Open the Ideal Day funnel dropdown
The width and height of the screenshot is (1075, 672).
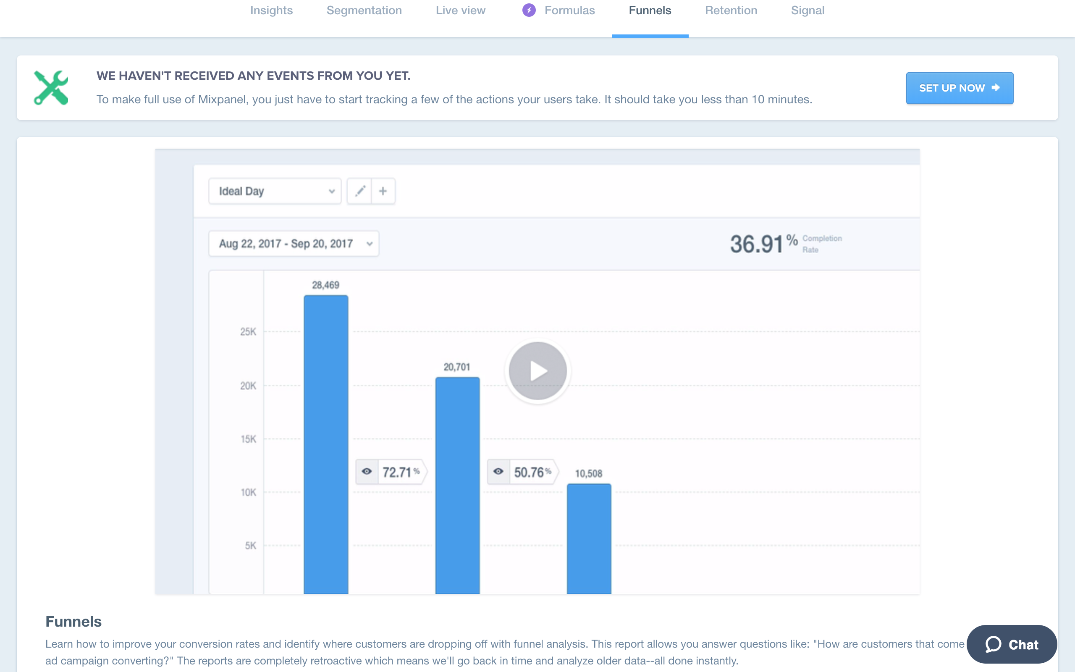(275, 191)
